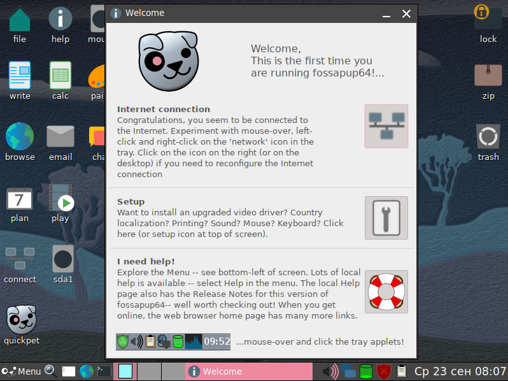The width and height of the screenshot is (508, 381).
Task: Open the connect network desktop icon
Action: (20, 259)
